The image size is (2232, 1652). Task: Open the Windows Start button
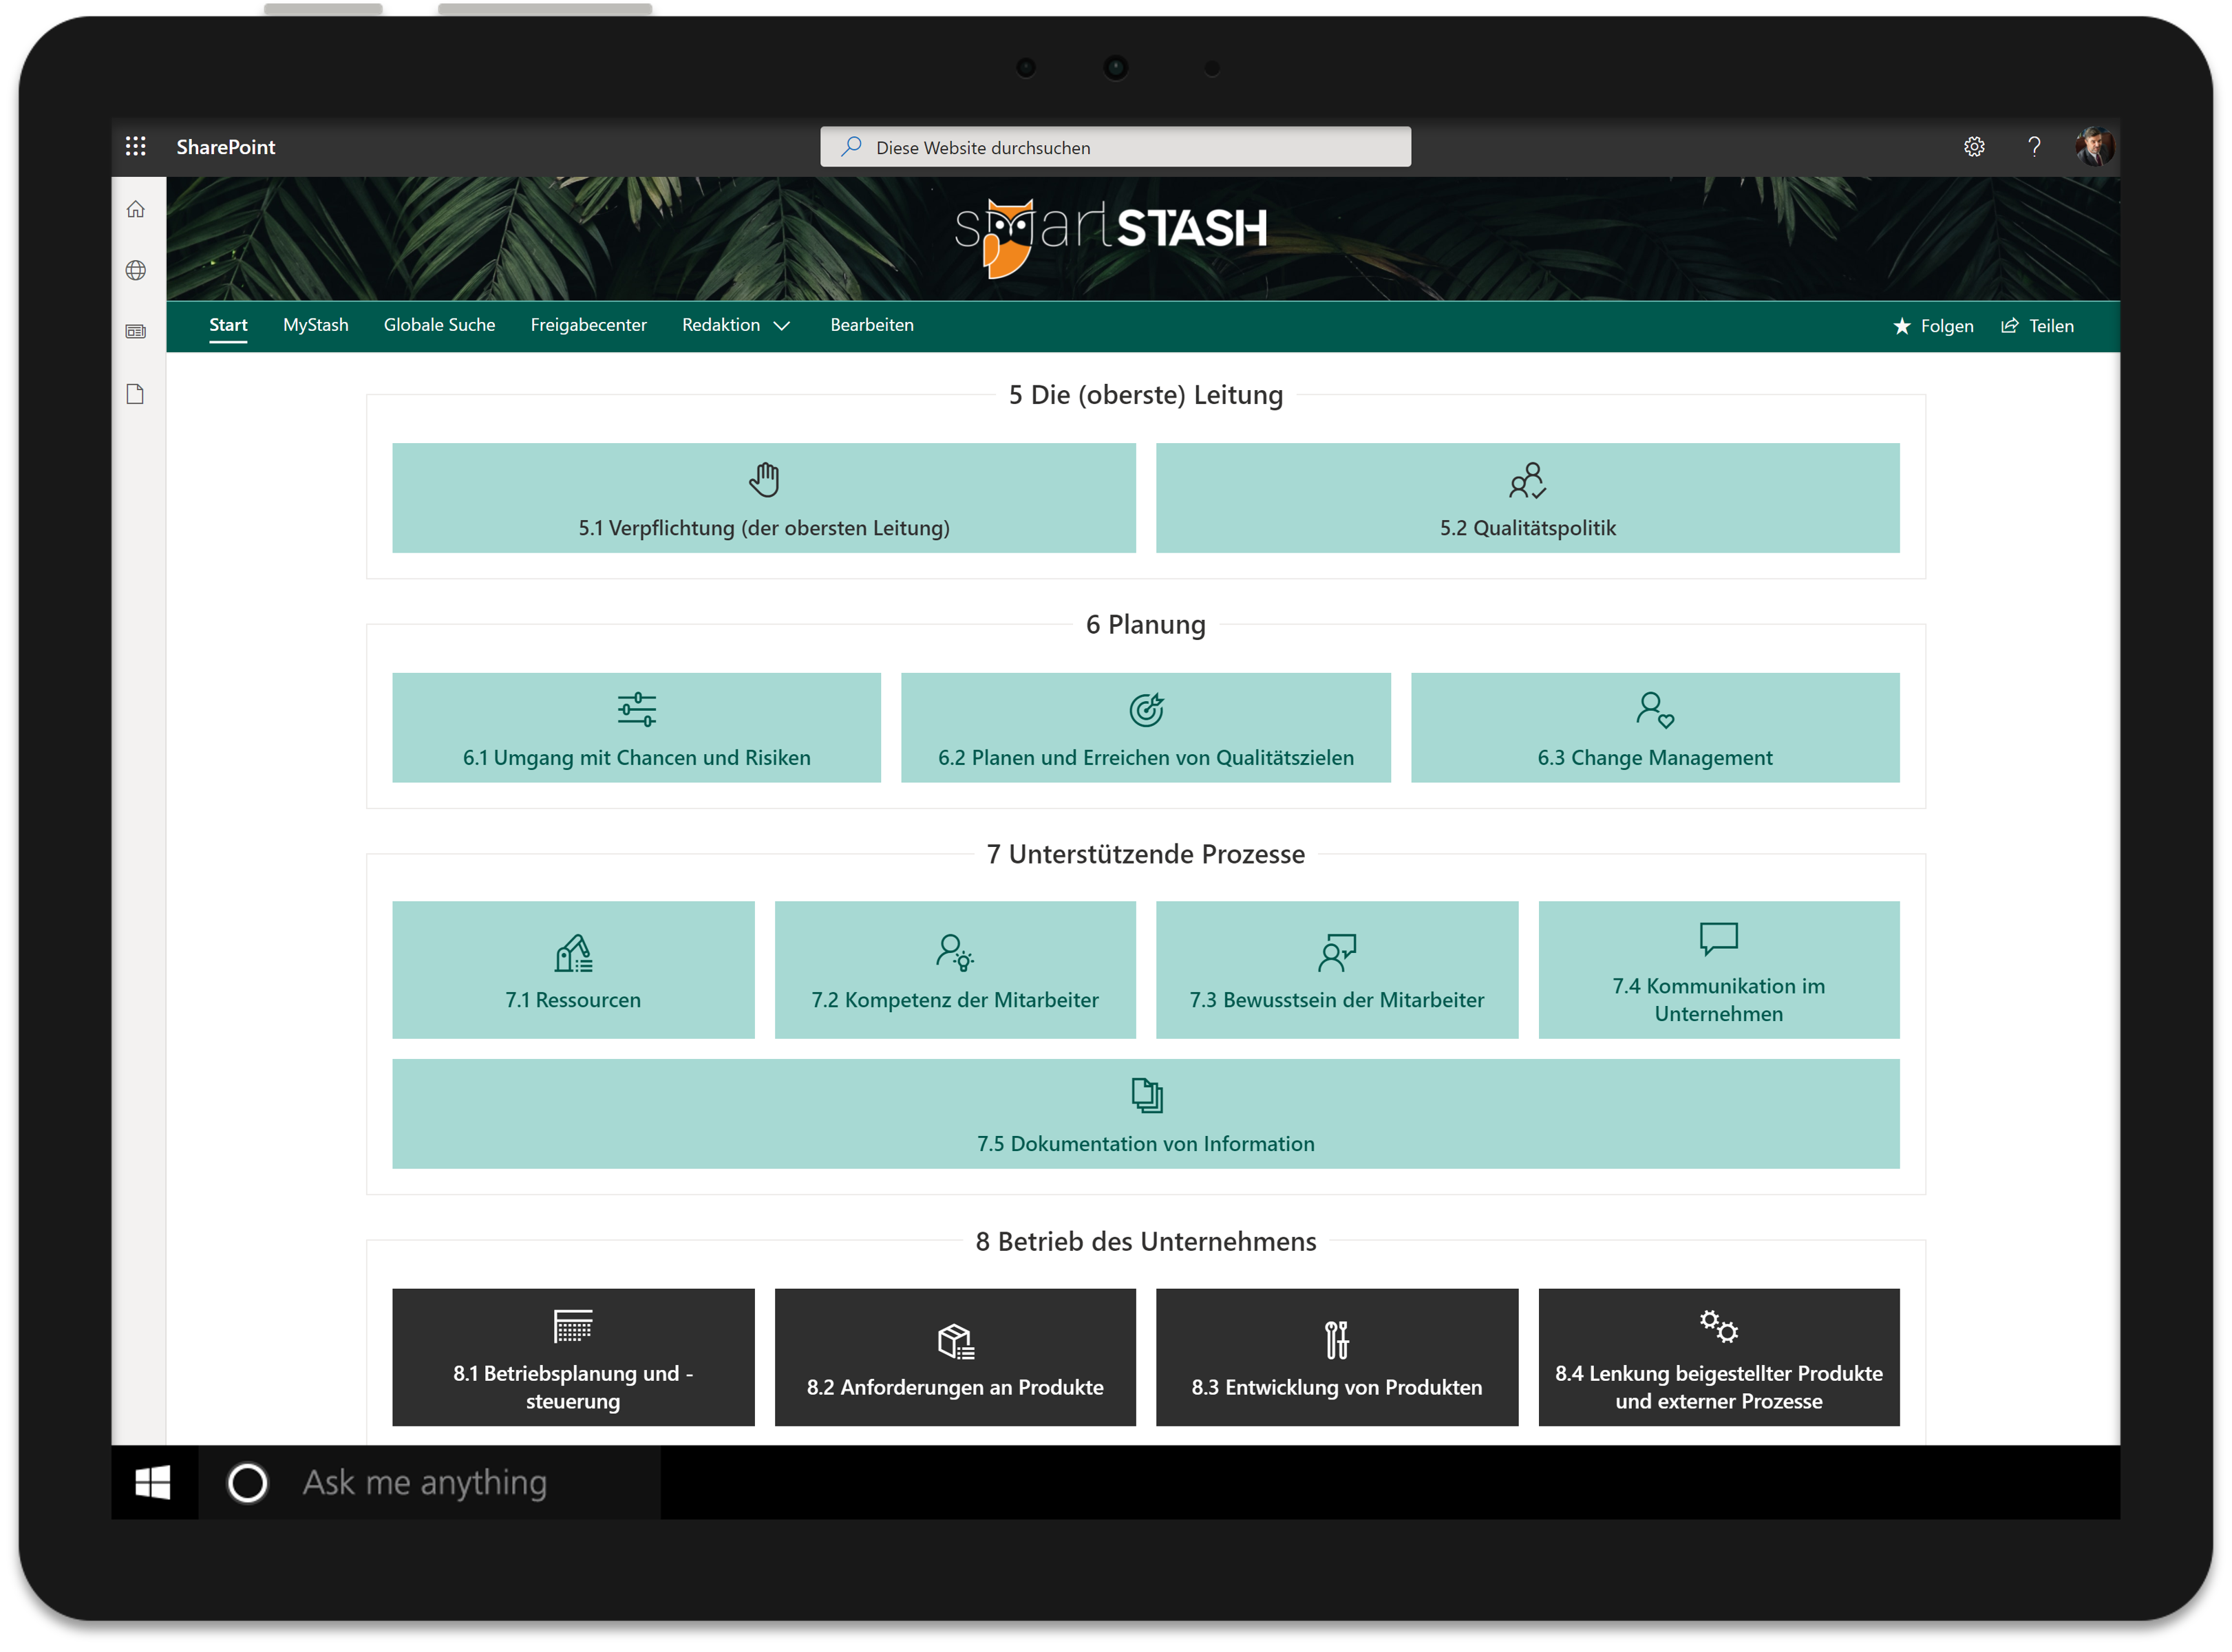[153, 1483]
